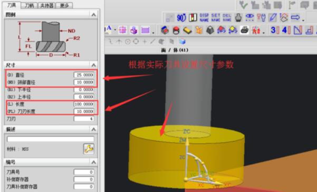This screenshot has width=317, height=192.
Task: Open overflow arrow after the blue right arrow icon
Action: tap(303, 20)
